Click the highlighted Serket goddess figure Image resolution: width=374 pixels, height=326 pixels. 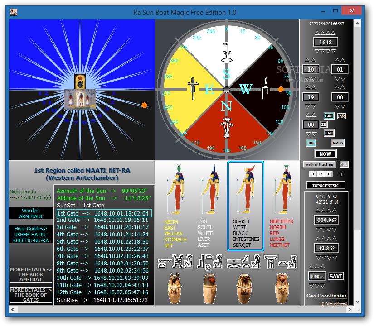click(246, 189)
